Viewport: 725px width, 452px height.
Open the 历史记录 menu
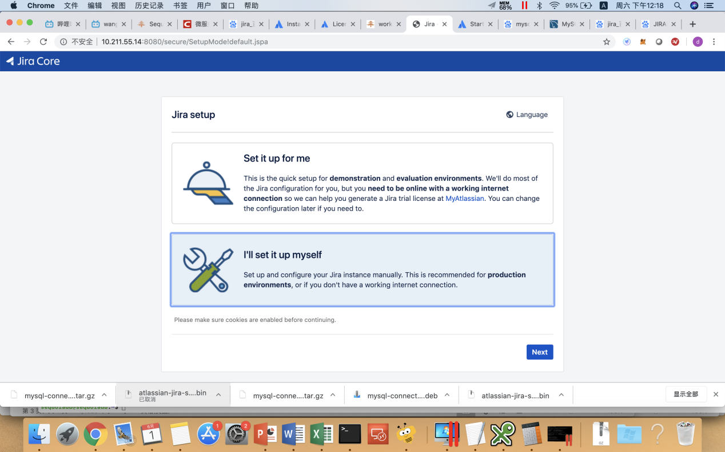149,6
